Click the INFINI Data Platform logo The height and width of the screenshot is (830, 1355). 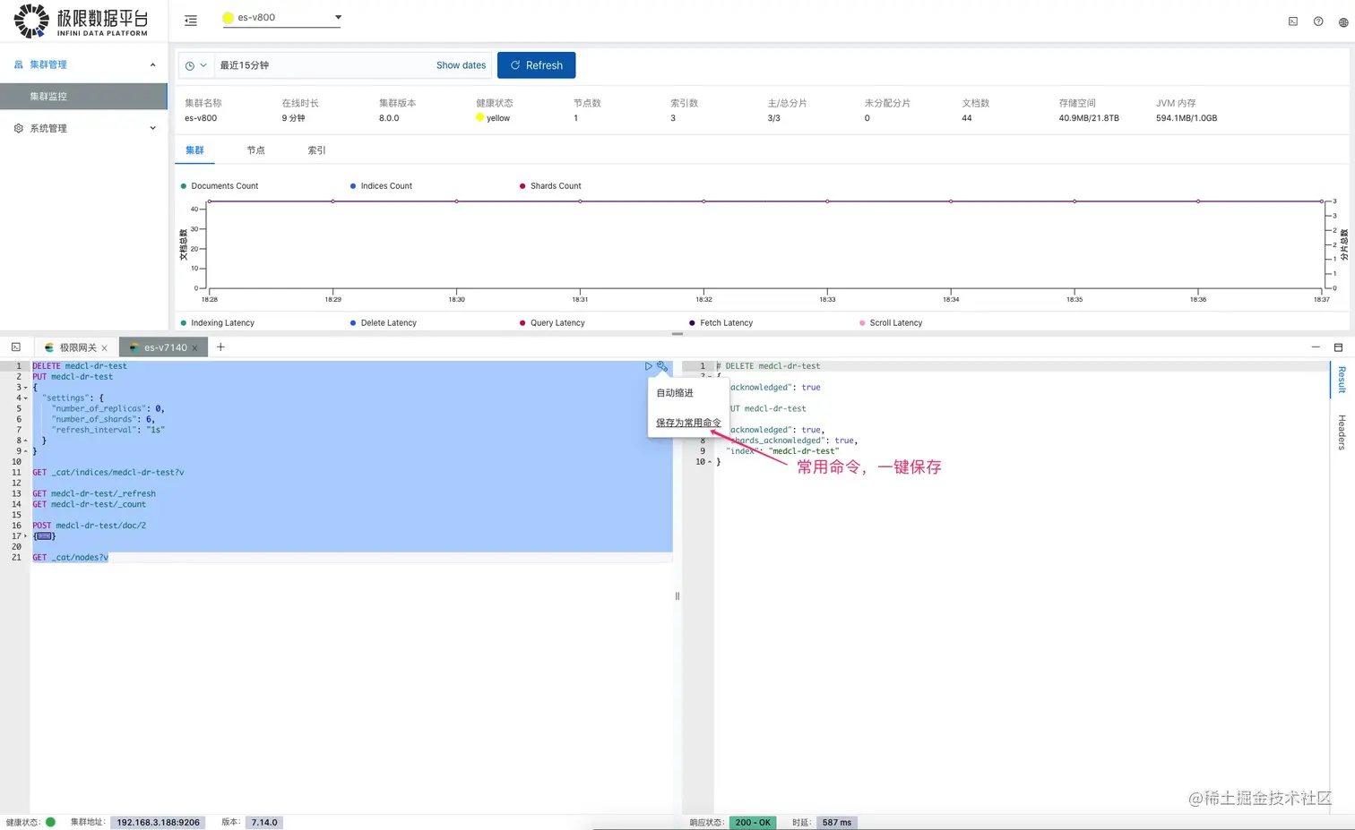click(x=81, y=21)
